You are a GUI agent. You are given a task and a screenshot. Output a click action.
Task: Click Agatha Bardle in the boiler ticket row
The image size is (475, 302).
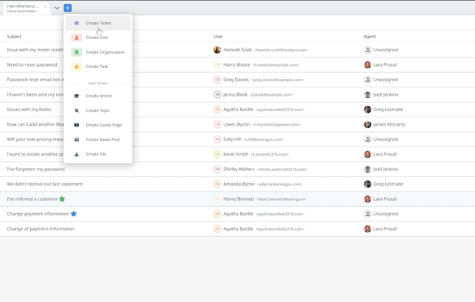pos(238,110)
